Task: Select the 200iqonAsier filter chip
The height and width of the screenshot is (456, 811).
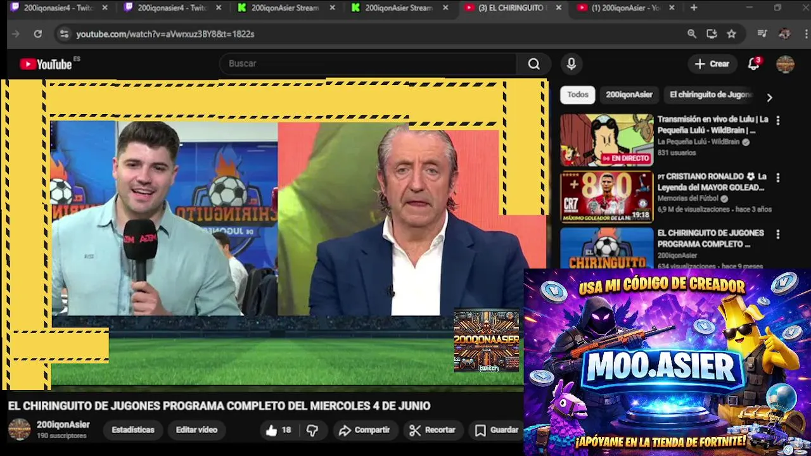Action: coord(629,95)
